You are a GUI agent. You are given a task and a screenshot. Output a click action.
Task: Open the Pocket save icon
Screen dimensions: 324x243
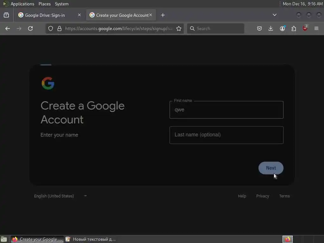point(259,28)
